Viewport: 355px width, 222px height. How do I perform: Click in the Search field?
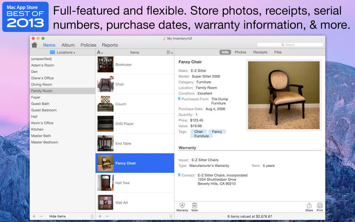[x=290, y=45]
